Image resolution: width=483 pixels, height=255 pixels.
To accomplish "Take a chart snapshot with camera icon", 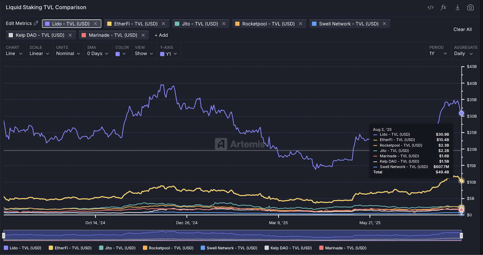I will (x=470, y=7).
